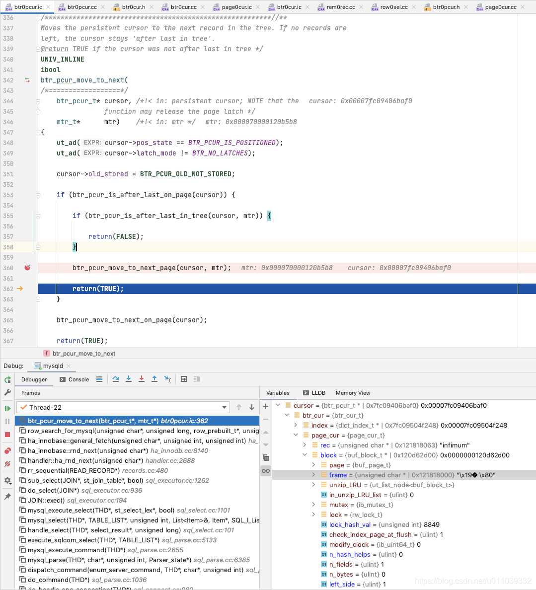Open View Breakpoints icon
This screenshot has width=536, height=590.
[x=7, y=451]
